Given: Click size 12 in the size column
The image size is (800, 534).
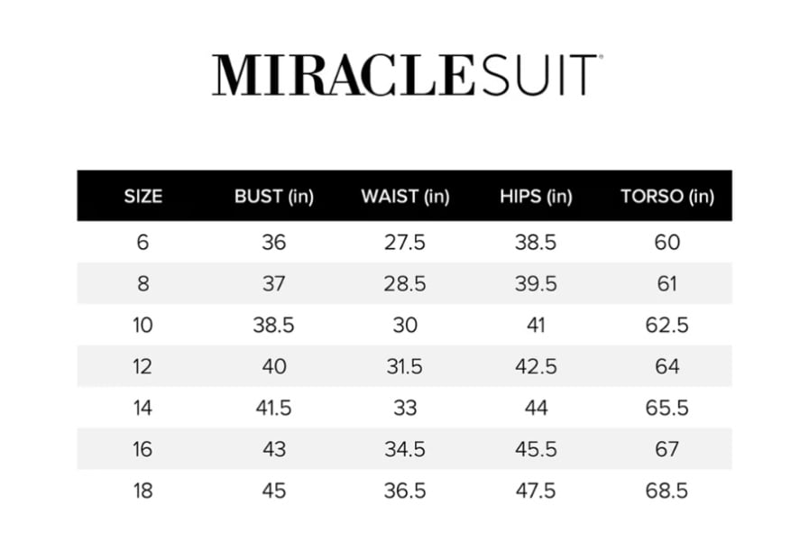Looking at the screenshot, I should tap(143, 366).
